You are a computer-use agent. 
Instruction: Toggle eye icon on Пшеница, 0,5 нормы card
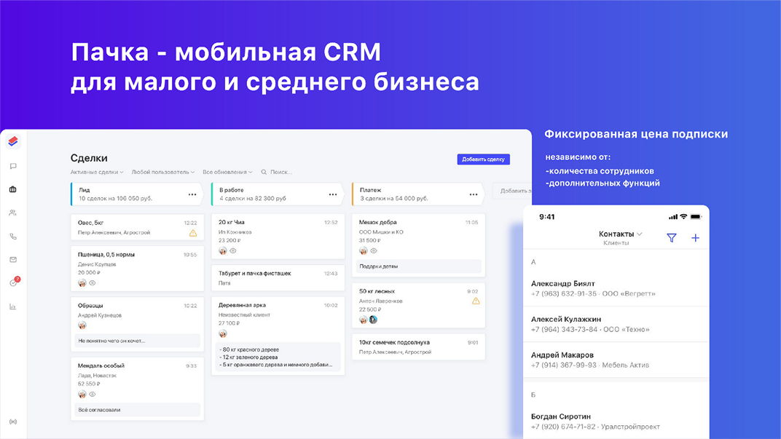(93, 282)
